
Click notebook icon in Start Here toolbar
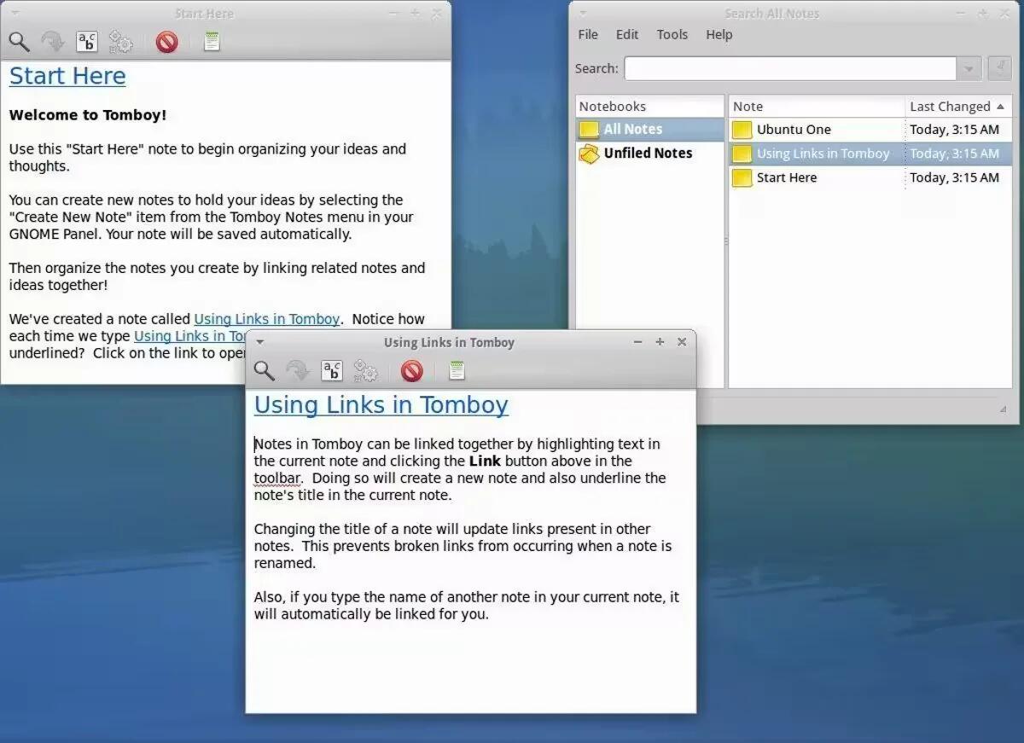coord(212,41)
